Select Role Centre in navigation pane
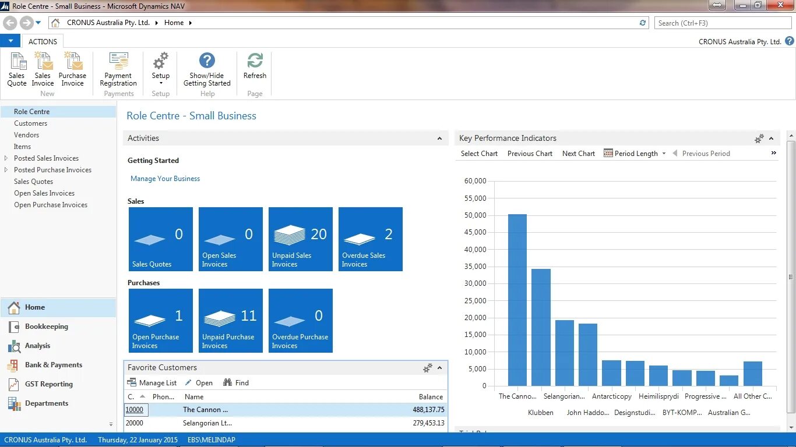796x447 pixels. (58, 112)
